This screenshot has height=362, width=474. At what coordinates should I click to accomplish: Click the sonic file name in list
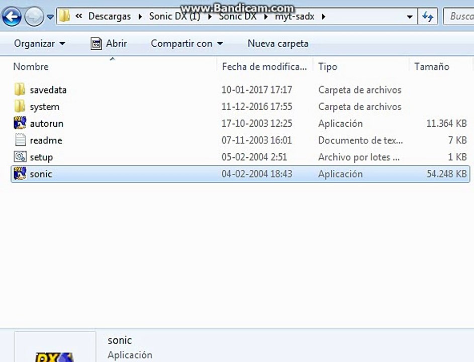tap(41, 174)
